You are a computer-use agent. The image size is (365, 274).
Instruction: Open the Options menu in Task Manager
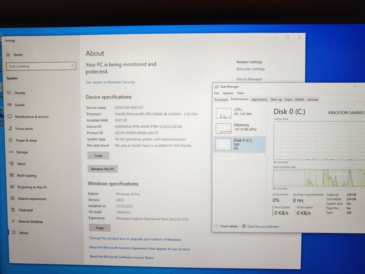(228, 93)
